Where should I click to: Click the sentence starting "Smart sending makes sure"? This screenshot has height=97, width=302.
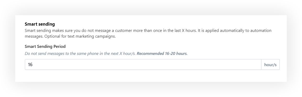click(111, 31)
